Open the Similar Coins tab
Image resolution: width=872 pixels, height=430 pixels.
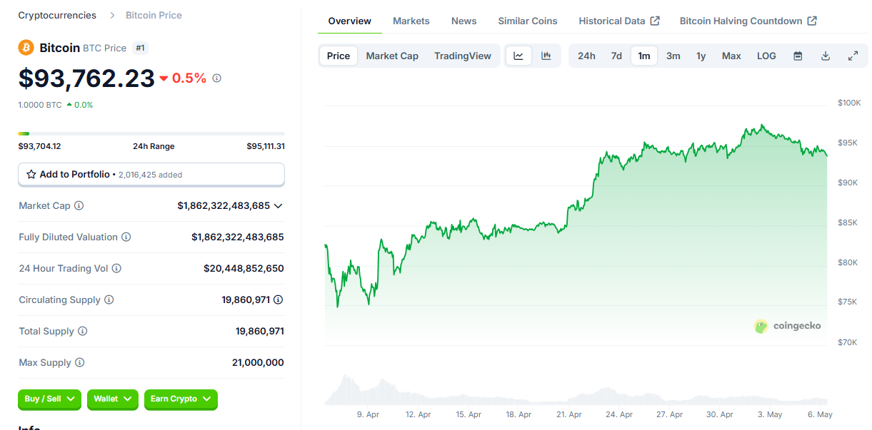528,21
